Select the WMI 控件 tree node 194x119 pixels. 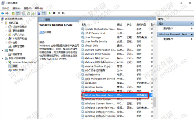click(x=18, y=70)
